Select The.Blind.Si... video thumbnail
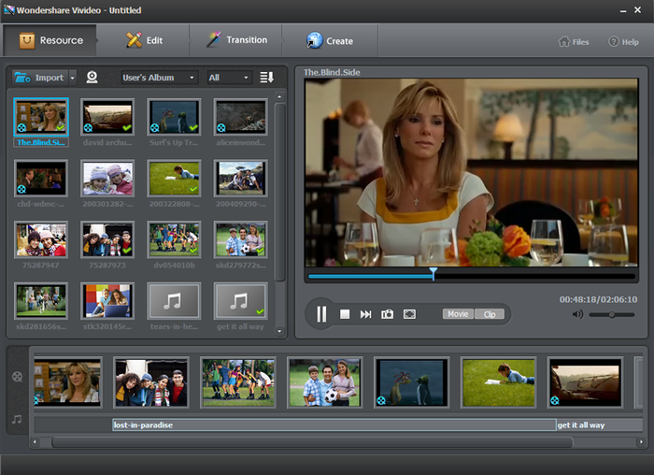 [x=41, y=117]
